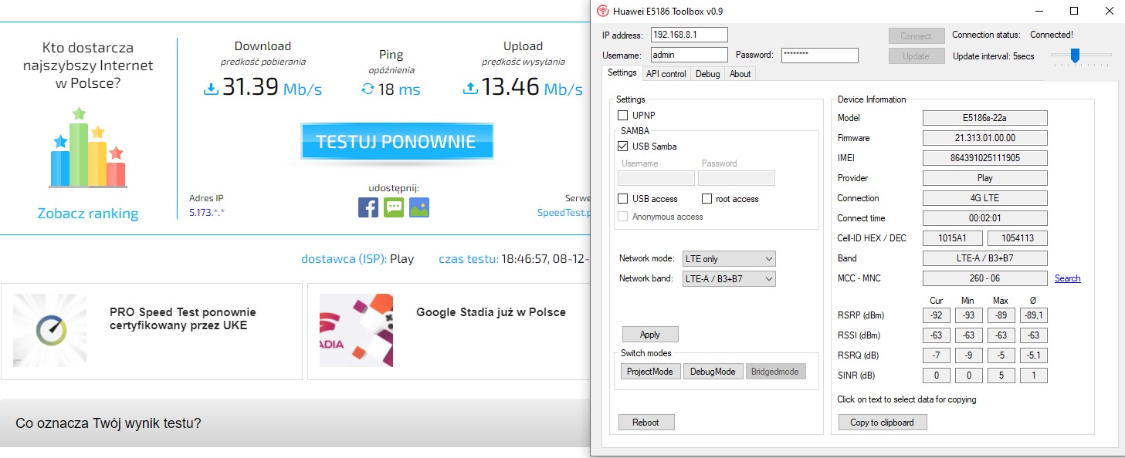Image resolution: width=1125 pixels, height=458 pixels.
Task: Click Google Stadia już w Polsce headline
Action: click(x=491, y=312)
